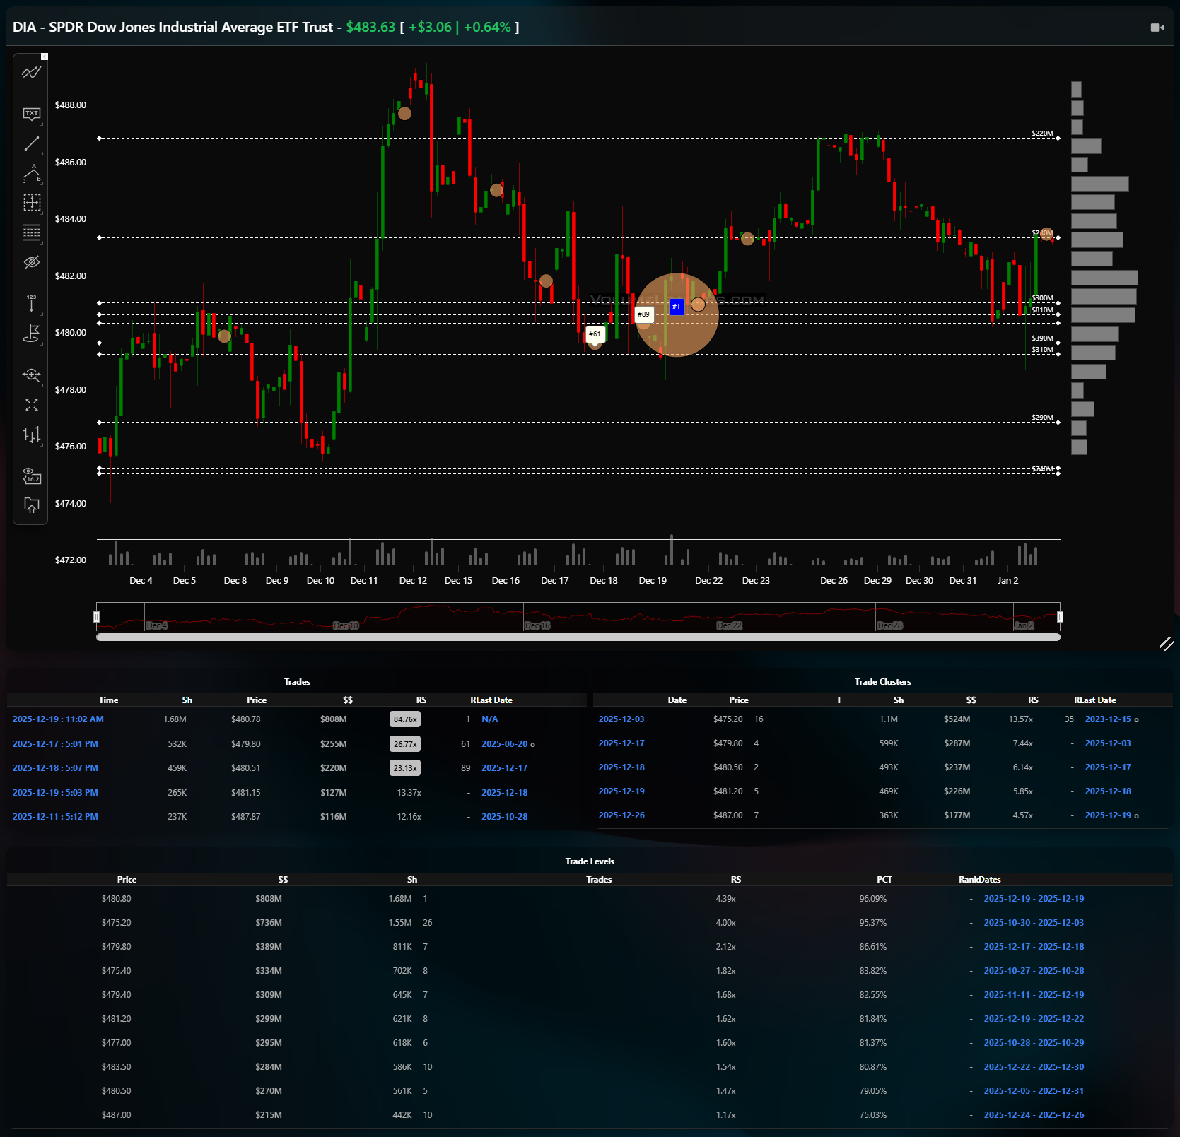1180x1137 pixels.
Task: Click the RankDates column header
Action: click(x=979, y=880)
